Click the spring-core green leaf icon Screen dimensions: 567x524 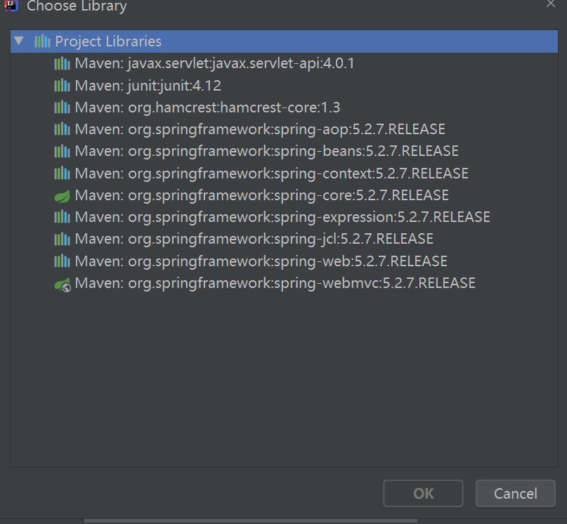pyautogui.click(x=63, y=196)
